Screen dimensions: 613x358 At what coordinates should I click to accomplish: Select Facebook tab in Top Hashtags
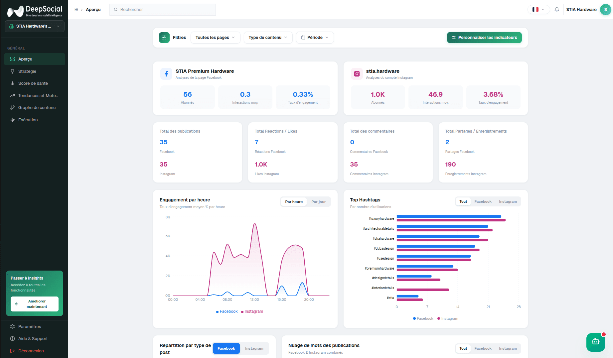click(x=483, y=201)
